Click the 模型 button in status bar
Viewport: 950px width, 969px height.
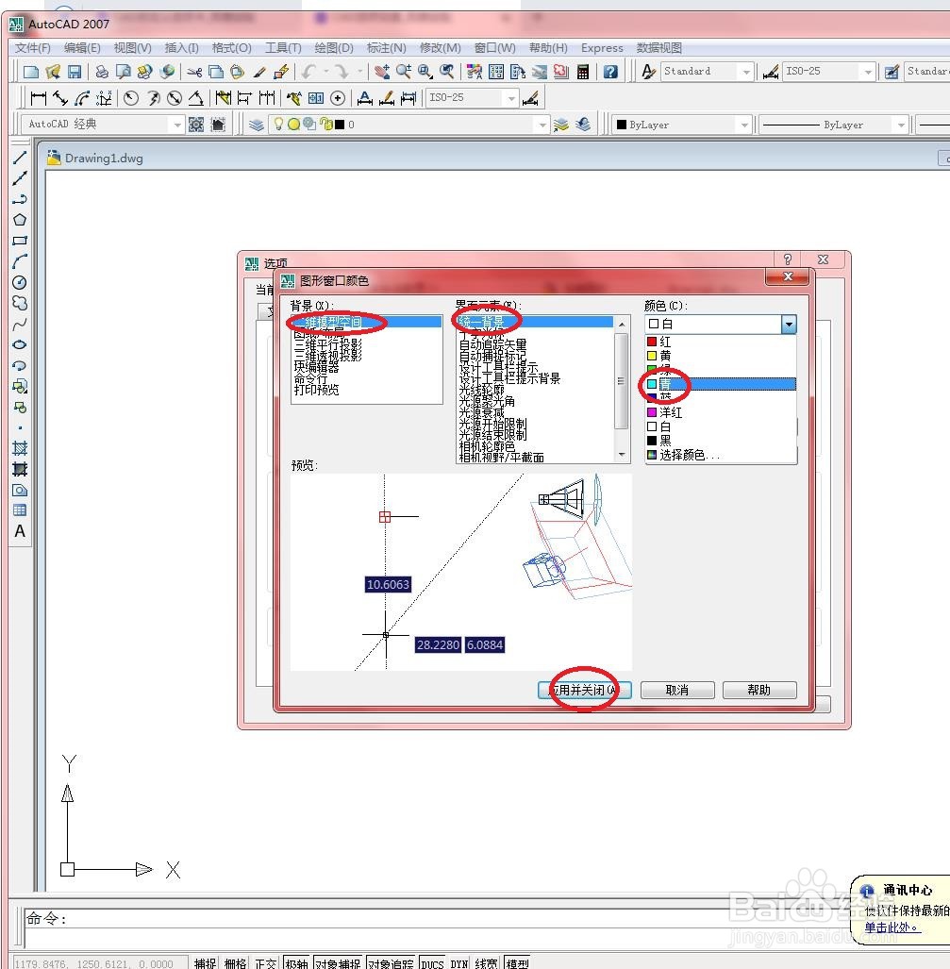tap(517, 962)
